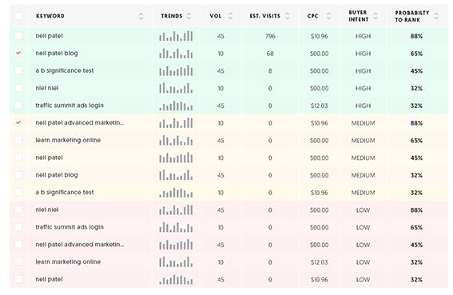Viewport: 453px width, 295px height.
Task: Tick the MEDIUM 'learn marketing online' checkbox
Action: 18,140
